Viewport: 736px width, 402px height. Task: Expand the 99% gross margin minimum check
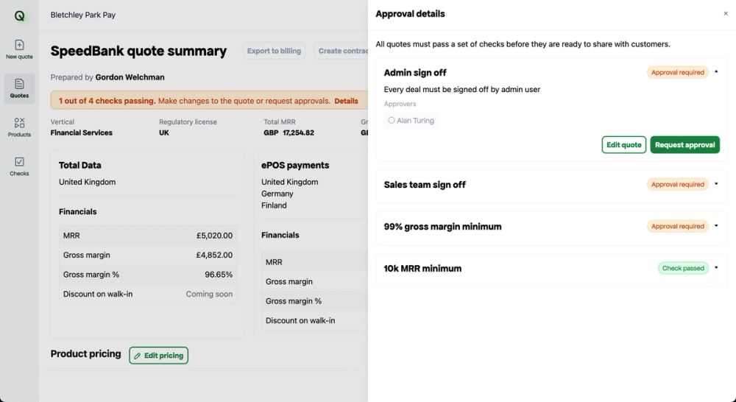pyautogui.click(x=716, y=226)
